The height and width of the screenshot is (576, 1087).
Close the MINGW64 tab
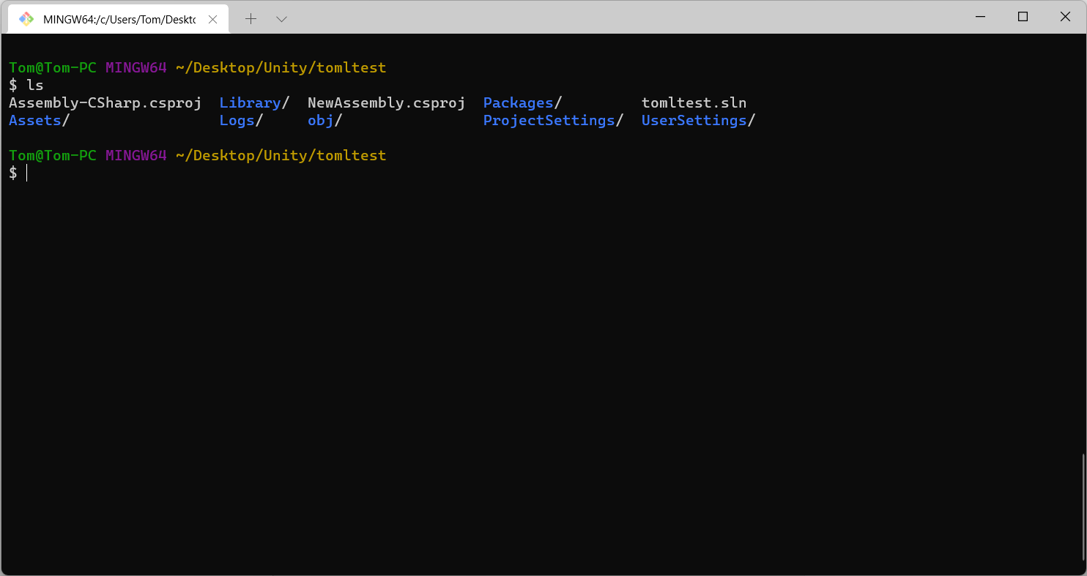pyautogui.click(x=212, y=19)
